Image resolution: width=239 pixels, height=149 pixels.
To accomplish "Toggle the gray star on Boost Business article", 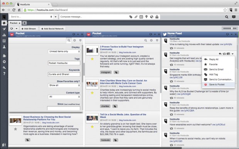I will point(15,129).
